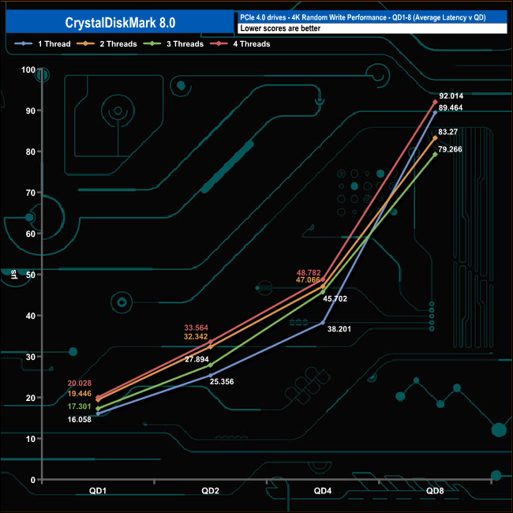This screenshot has height=513, width=513.
Task: Click the blue 1 Thread legend marker
Action: pos(24,43)
